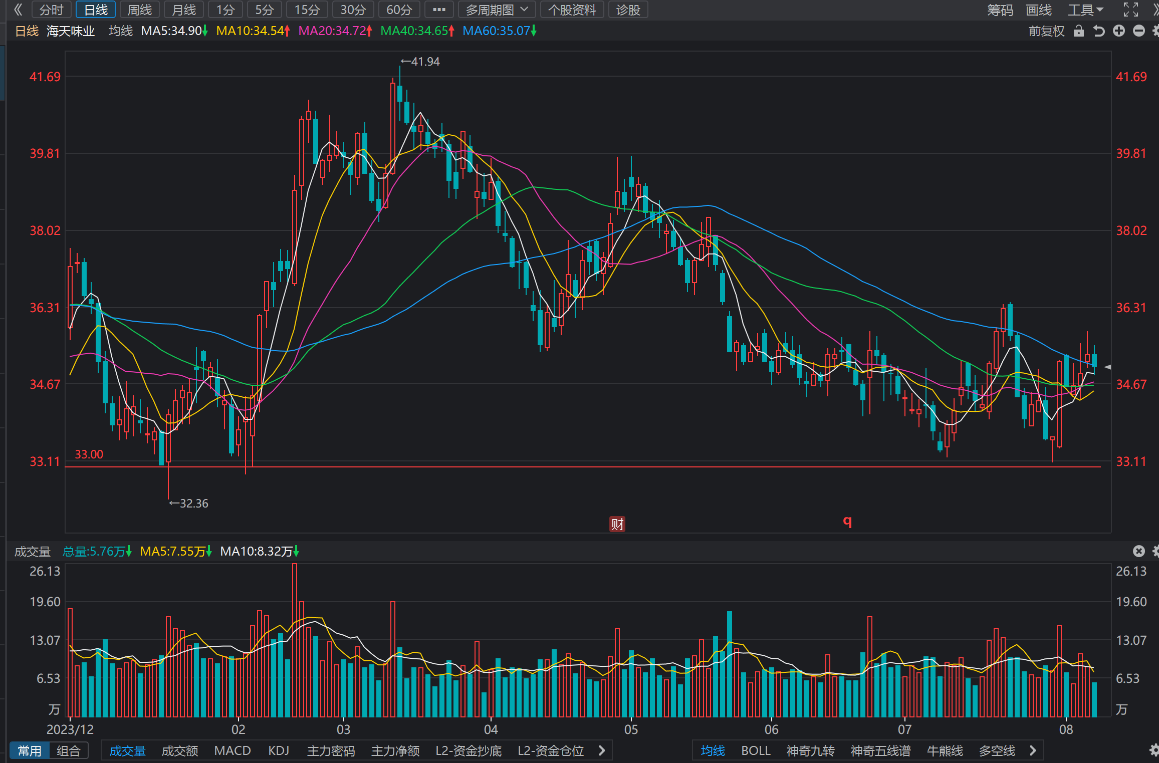
Task: Toggle fullscreen chart icon
Action: pyautogui.click(x=1131, y=10)
